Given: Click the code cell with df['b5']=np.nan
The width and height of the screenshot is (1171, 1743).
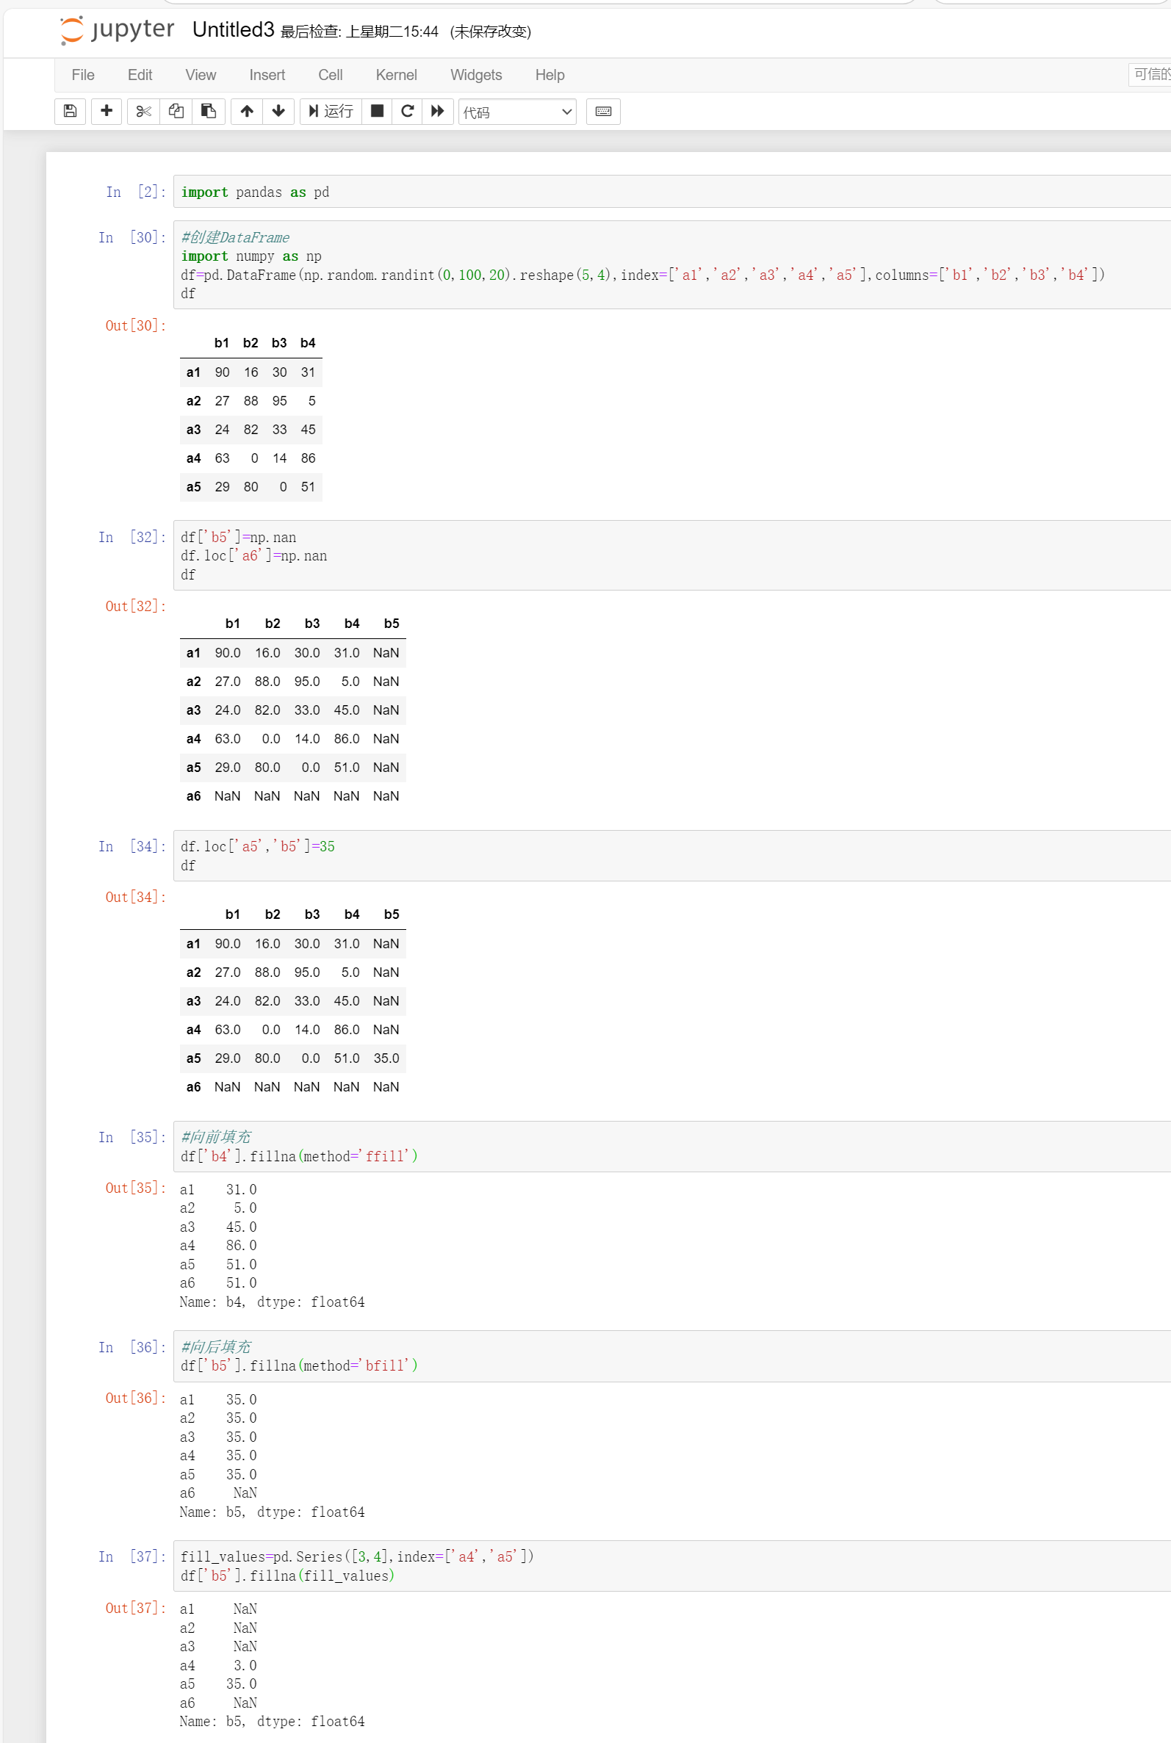Looking at the screenshot, I should coord(672,555).
